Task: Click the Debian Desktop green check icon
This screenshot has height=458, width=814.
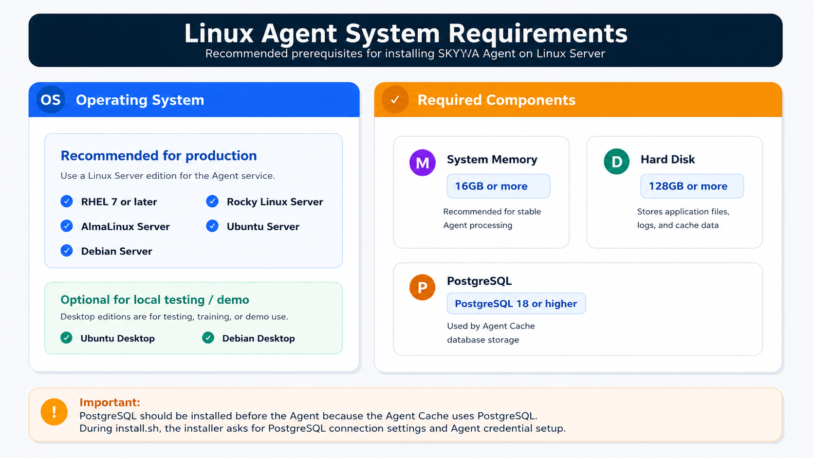Action: tap(208, 338)
